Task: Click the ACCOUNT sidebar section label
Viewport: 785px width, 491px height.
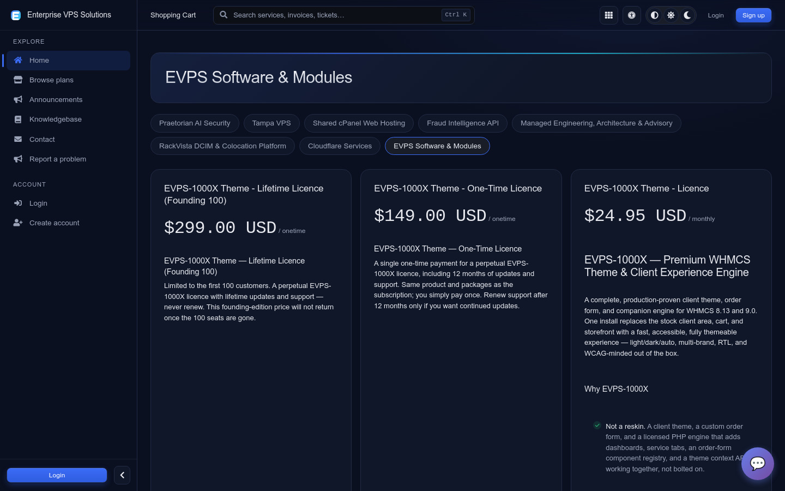Action: coord(29,184)
